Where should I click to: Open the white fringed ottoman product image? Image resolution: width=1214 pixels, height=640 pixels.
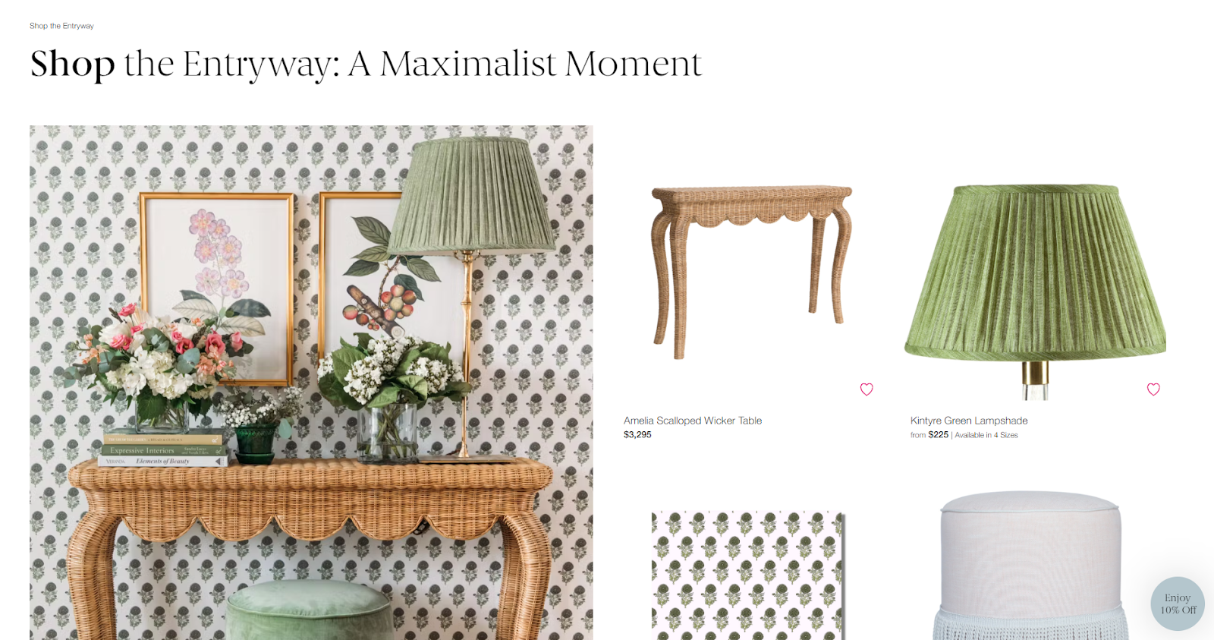click(x=1030, y=566)
